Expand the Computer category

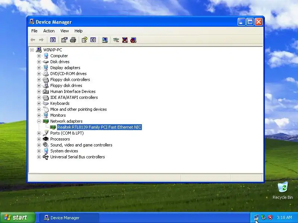pyautogui.click(x=39, y=56)
